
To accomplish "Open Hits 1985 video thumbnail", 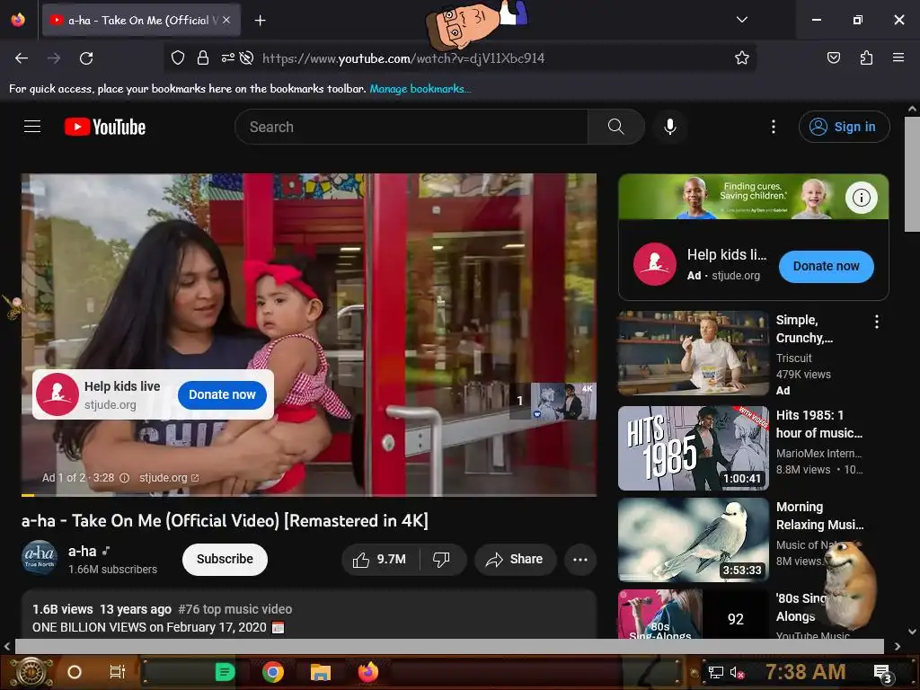I will tap(693, 448).
